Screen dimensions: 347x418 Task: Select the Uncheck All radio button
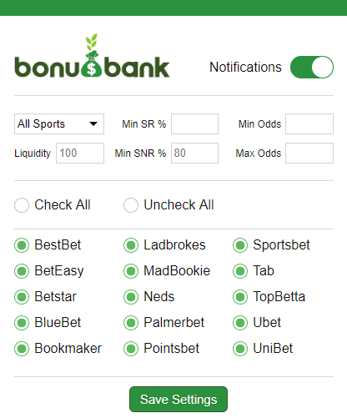click(131, 205)
